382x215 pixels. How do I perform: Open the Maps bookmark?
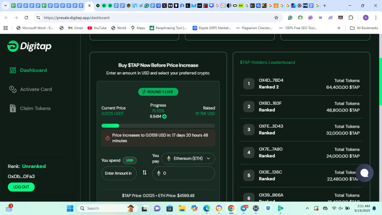138,28
